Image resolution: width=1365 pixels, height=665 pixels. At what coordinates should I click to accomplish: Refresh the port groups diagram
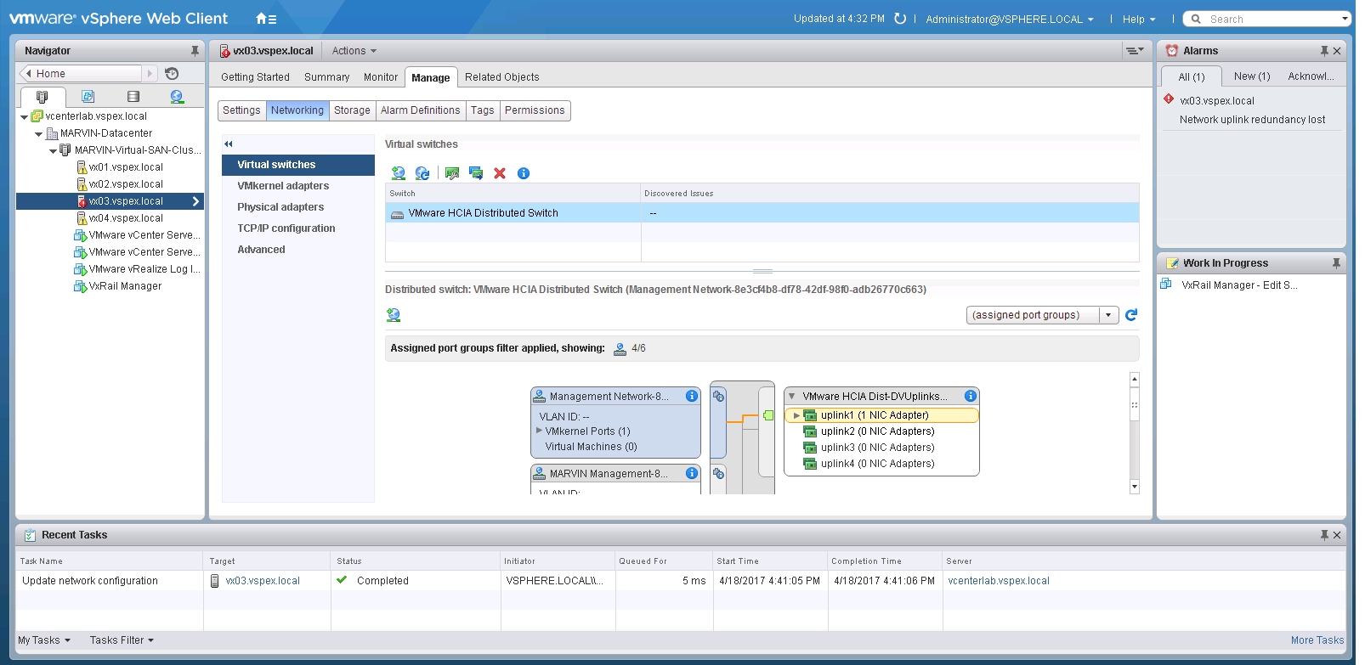pyautogui.click(x=1131, y=315)
